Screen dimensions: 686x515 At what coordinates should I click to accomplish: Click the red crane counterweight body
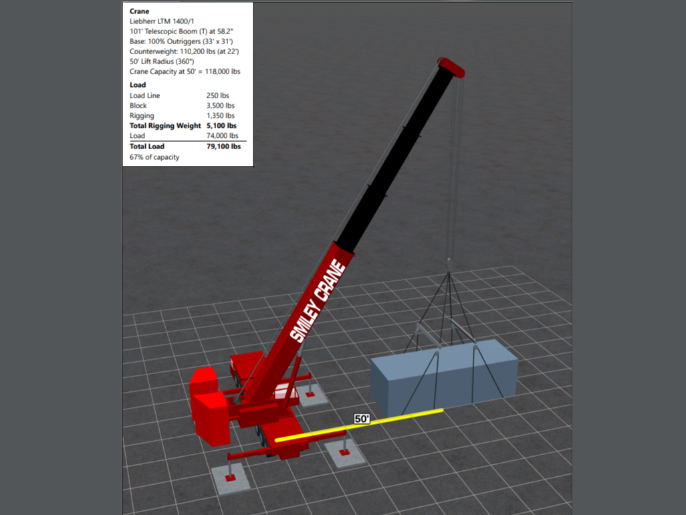(x=211, y=408)
